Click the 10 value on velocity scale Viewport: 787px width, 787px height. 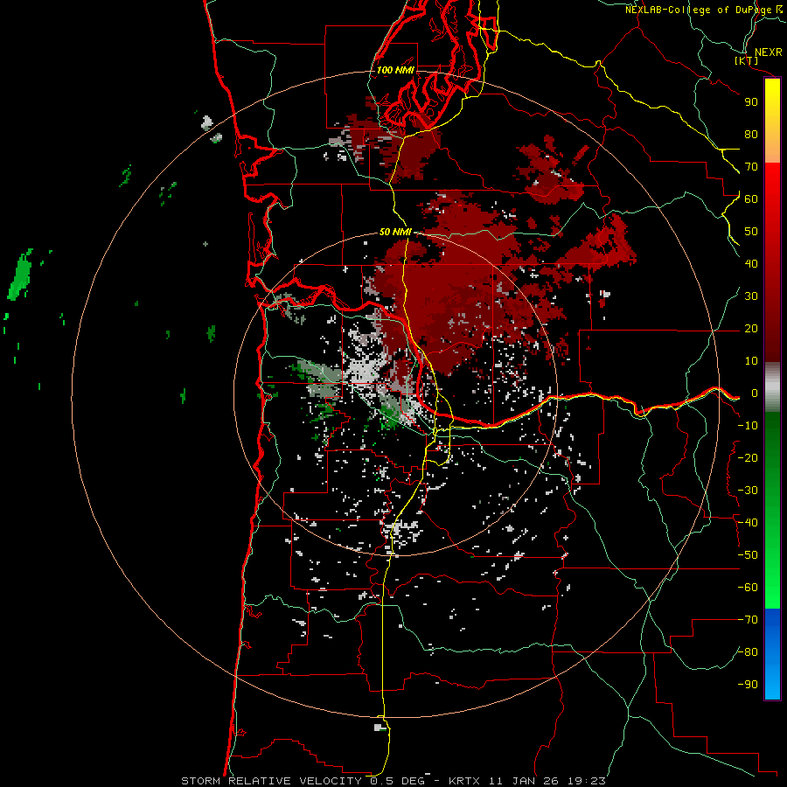751,361
